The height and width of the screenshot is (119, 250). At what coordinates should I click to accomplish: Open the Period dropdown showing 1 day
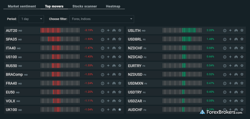(31, 19)
